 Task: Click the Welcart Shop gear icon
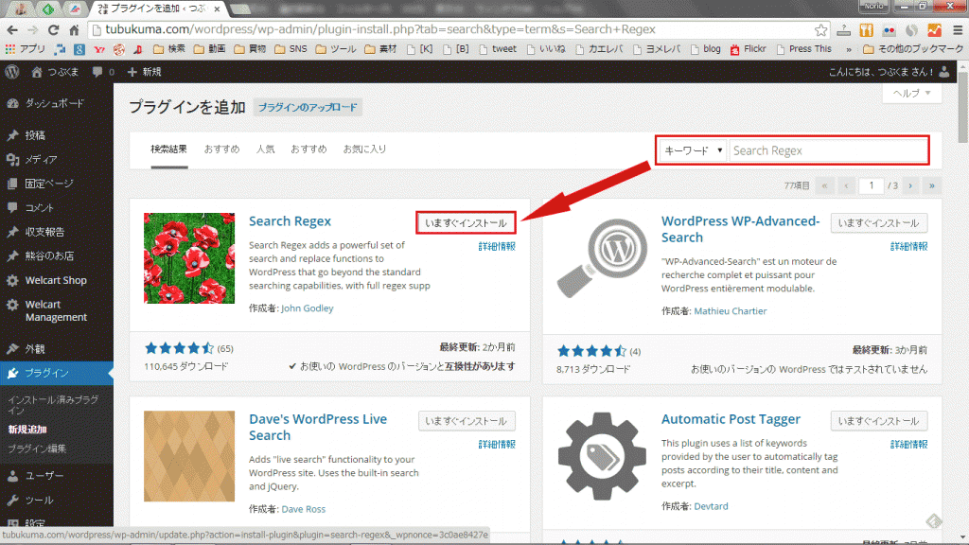(x=12, y=280)
